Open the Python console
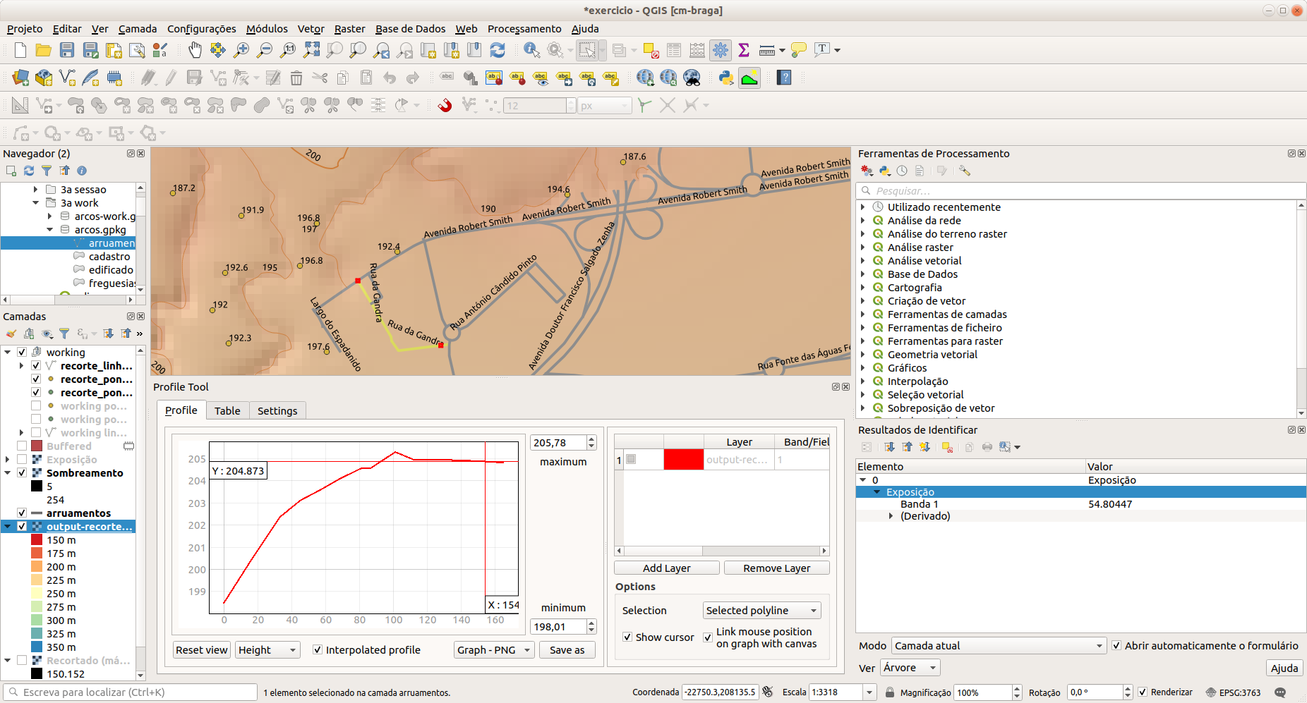The height and width of the screenshot is (703, 1307). tap(725, 78)
